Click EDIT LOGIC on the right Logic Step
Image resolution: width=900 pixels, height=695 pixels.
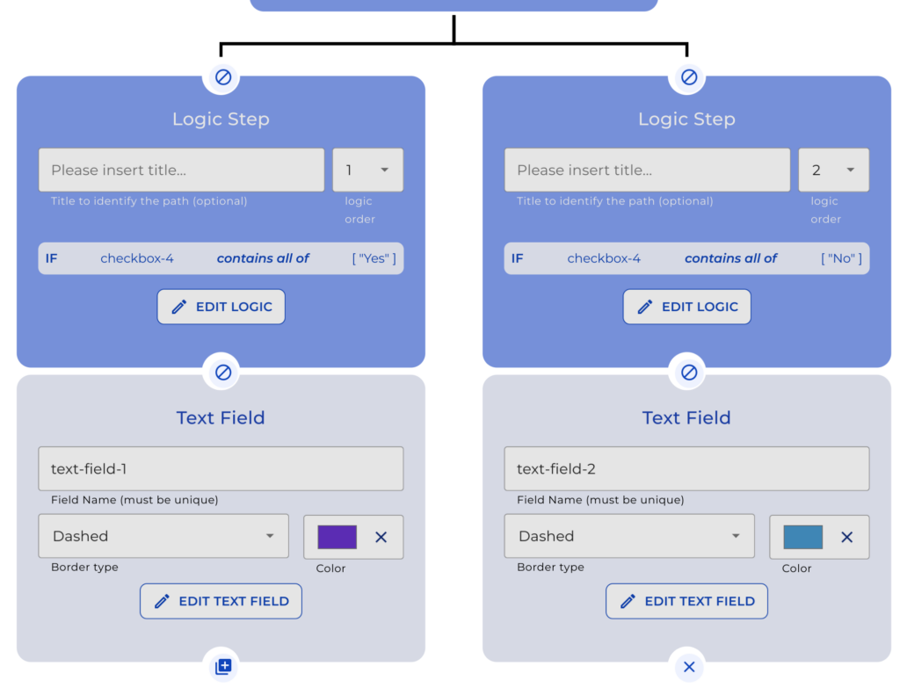click(x=686, y=307)
